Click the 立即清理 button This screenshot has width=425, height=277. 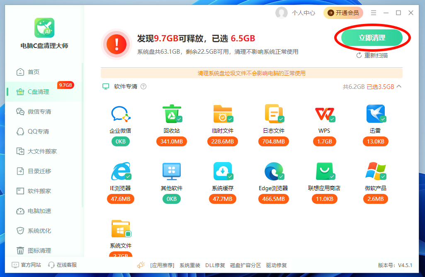pos(372,38)
